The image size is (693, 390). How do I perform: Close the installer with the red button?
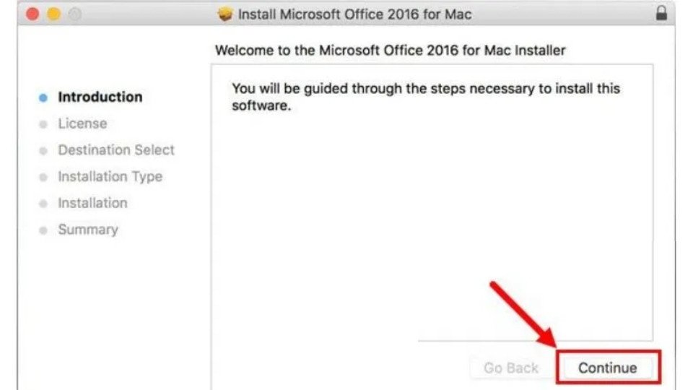click(33, 14)
